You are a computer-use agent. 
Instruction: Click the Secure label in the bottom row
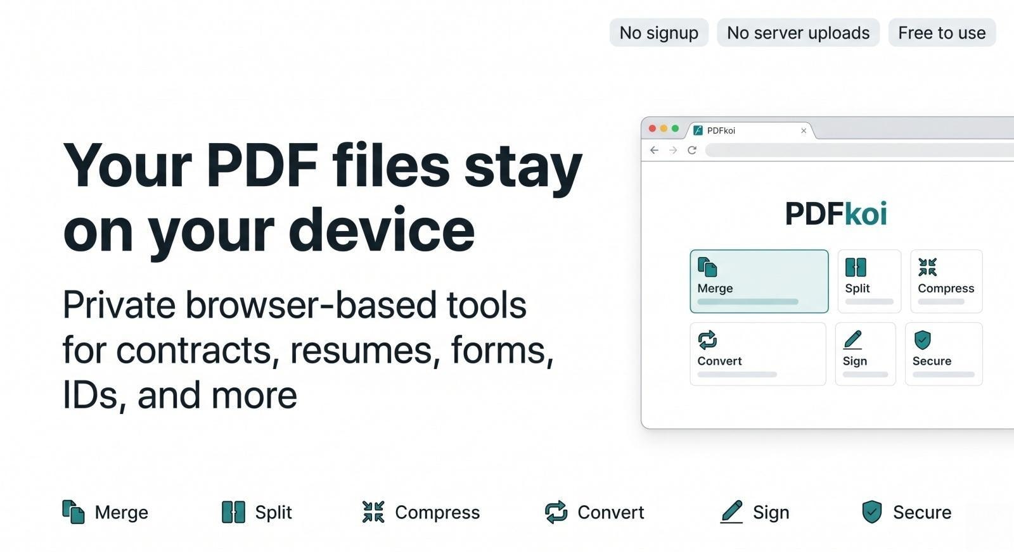coord(922,512)
